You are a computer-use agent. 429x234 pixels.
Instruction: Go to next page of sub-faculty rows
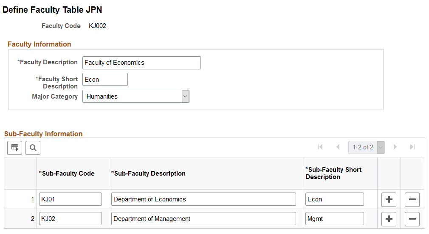395,147
